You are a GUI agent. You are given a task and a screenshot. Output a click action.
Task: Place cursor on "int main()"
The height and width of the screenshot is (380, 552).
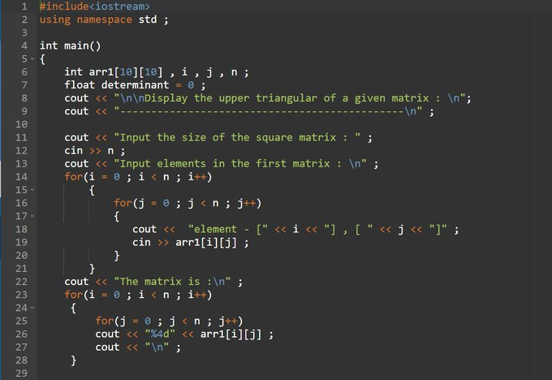point(70,45)
